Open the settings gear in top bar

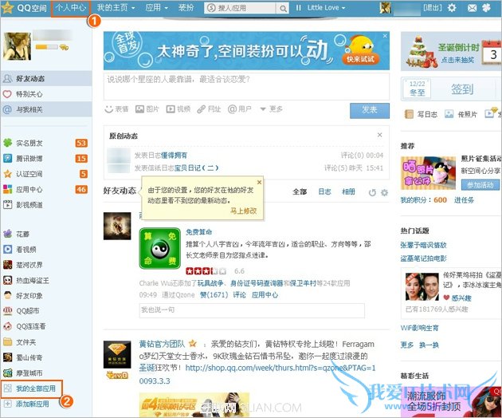pyautogui.click(x=452, y=8)
